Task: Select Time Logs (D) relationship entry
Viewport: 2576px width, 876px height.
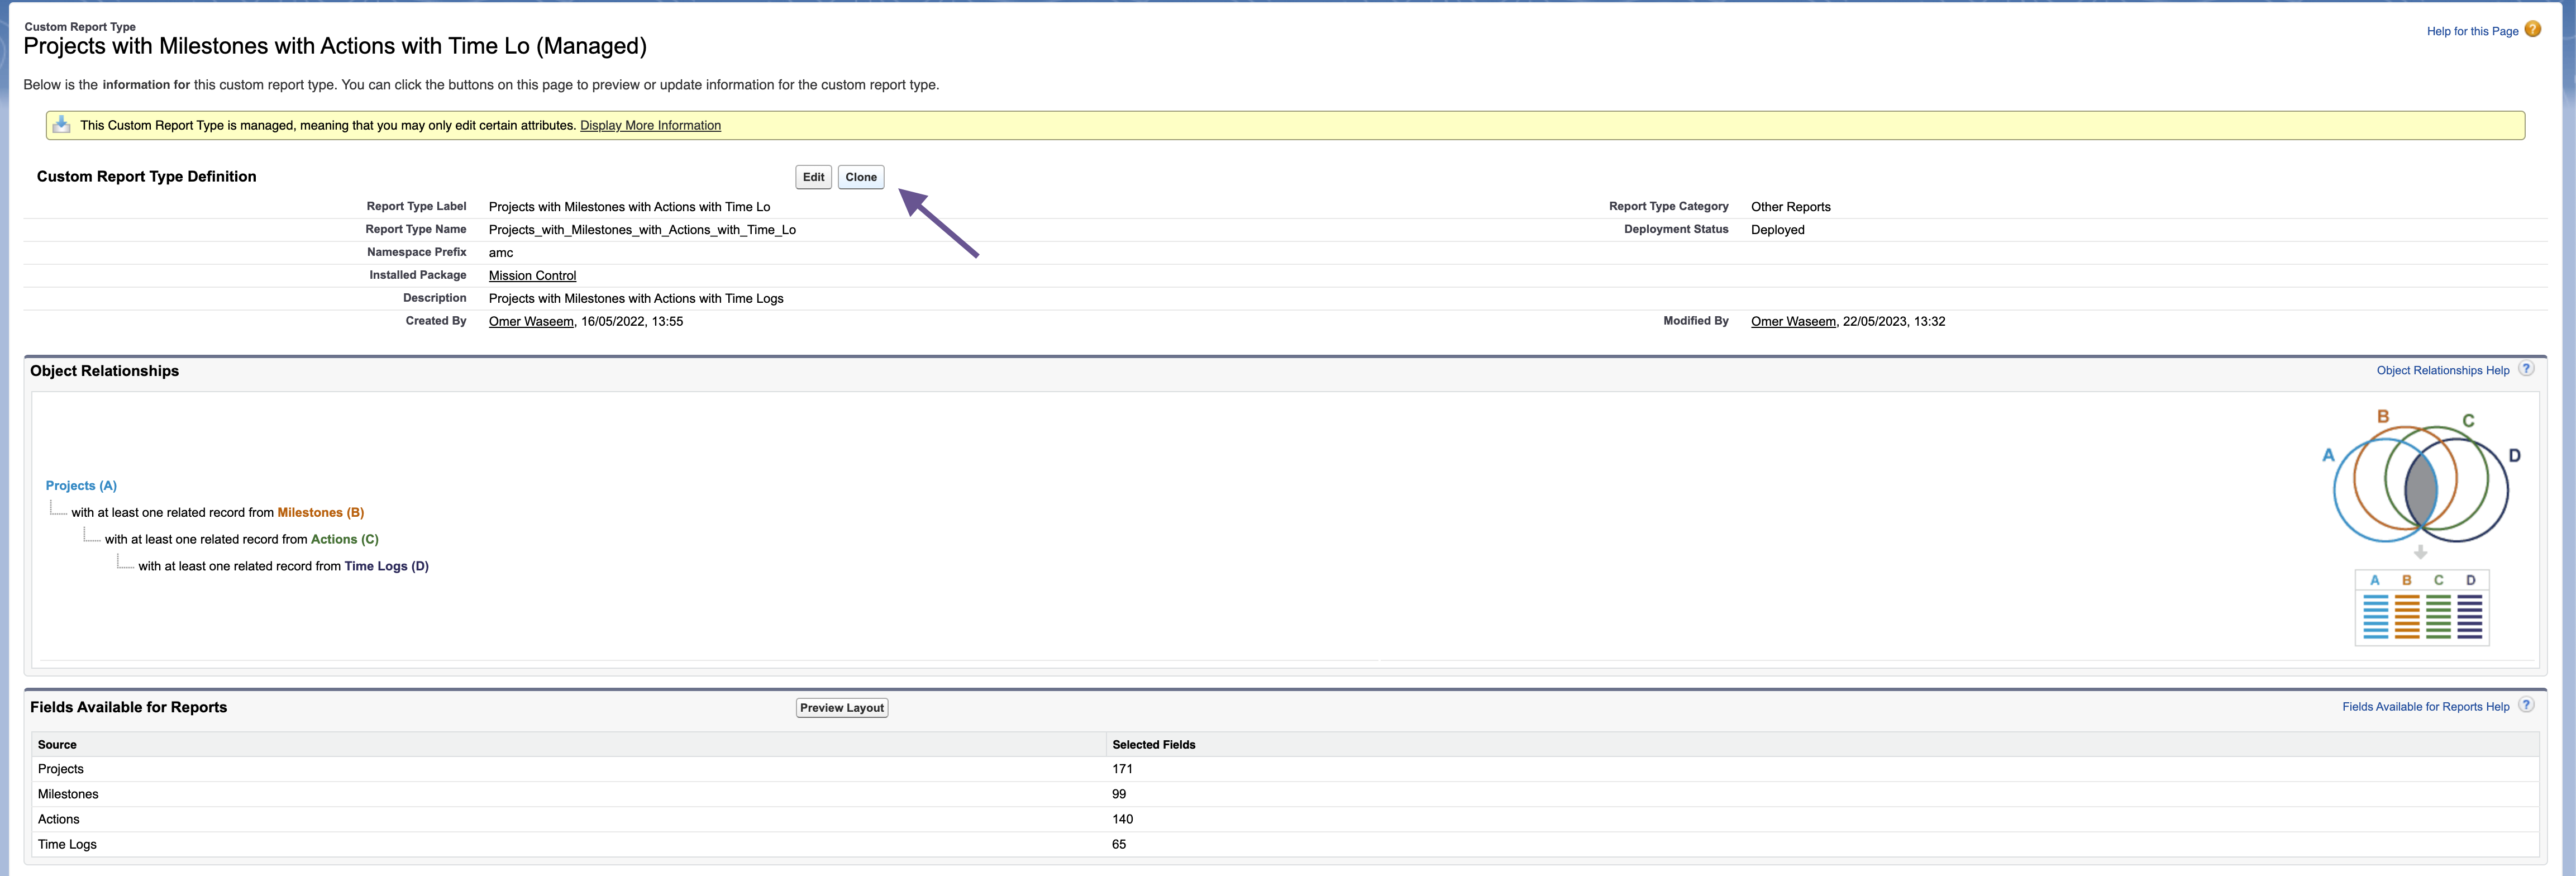Action: click(386, 566)
